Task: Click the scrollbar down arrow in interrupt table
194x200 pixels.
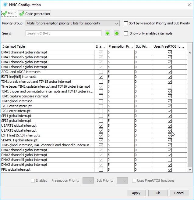Action: [x=190, y=169]
